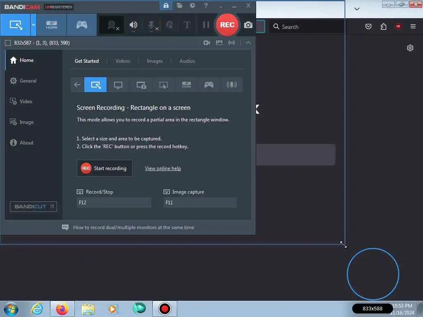The height and width of the screenshot is (317, 423).
Task: Toggle microphone recording icon
Action: coord(152,26)
